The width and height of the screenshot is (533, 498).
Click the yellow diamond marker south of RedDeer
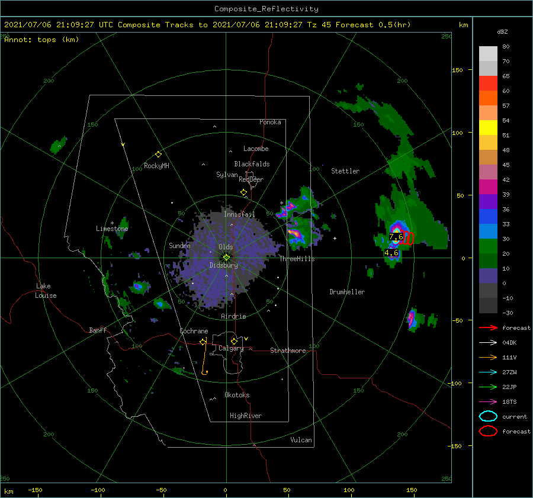pos(243,192)
